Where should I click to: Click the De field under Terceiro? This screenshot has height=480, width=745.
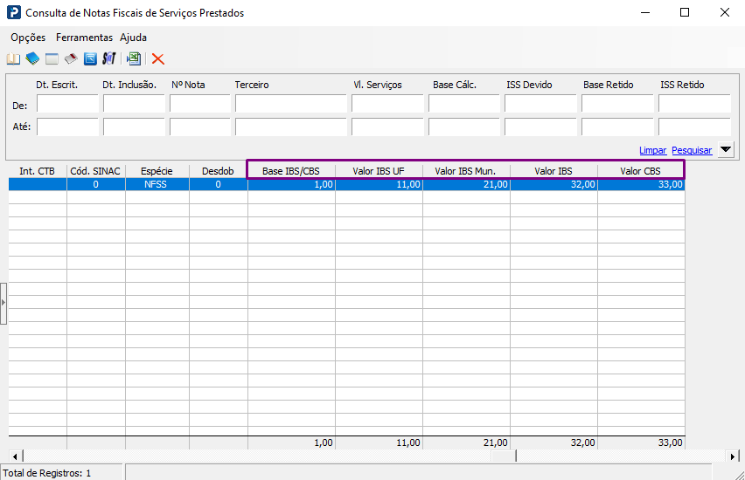click(291, 104)
